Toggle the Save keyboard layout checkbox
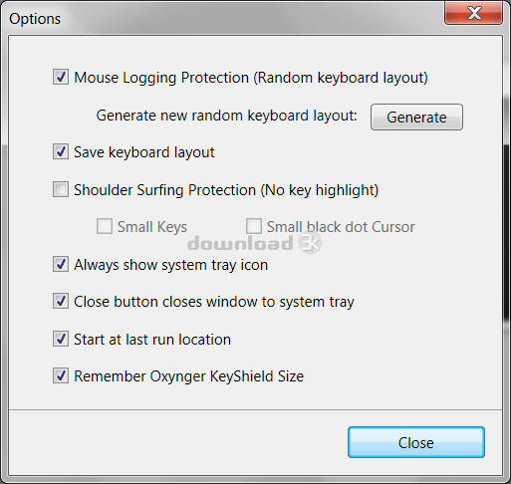Viewport: 511px width, 484px height. (61, 151)
